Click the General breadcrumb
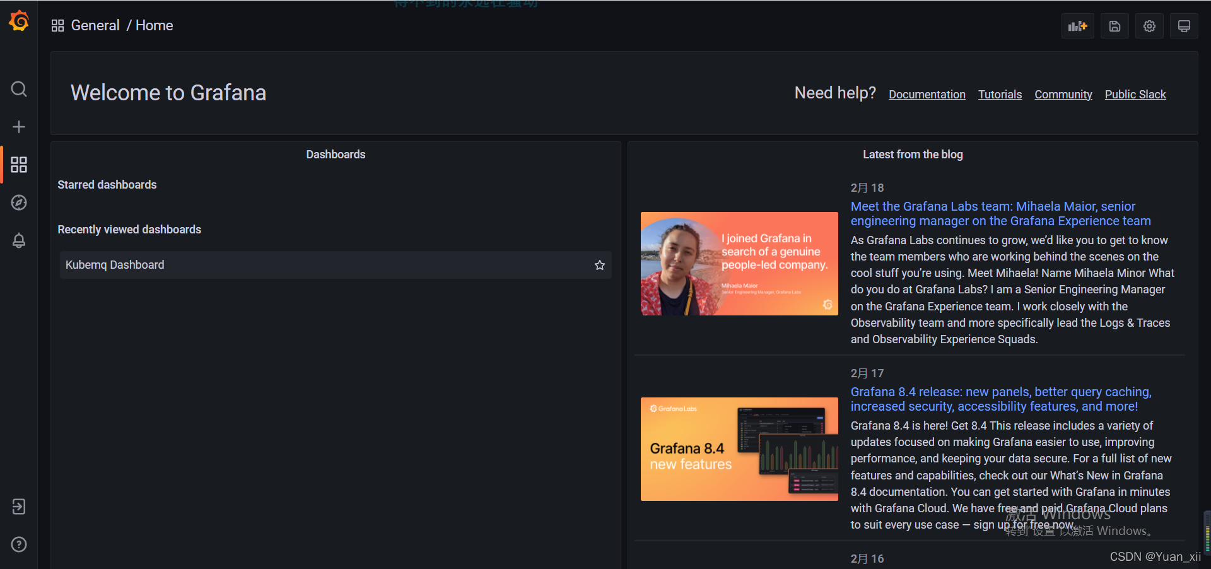1211x569 pixels. click(x=95, y=25)
